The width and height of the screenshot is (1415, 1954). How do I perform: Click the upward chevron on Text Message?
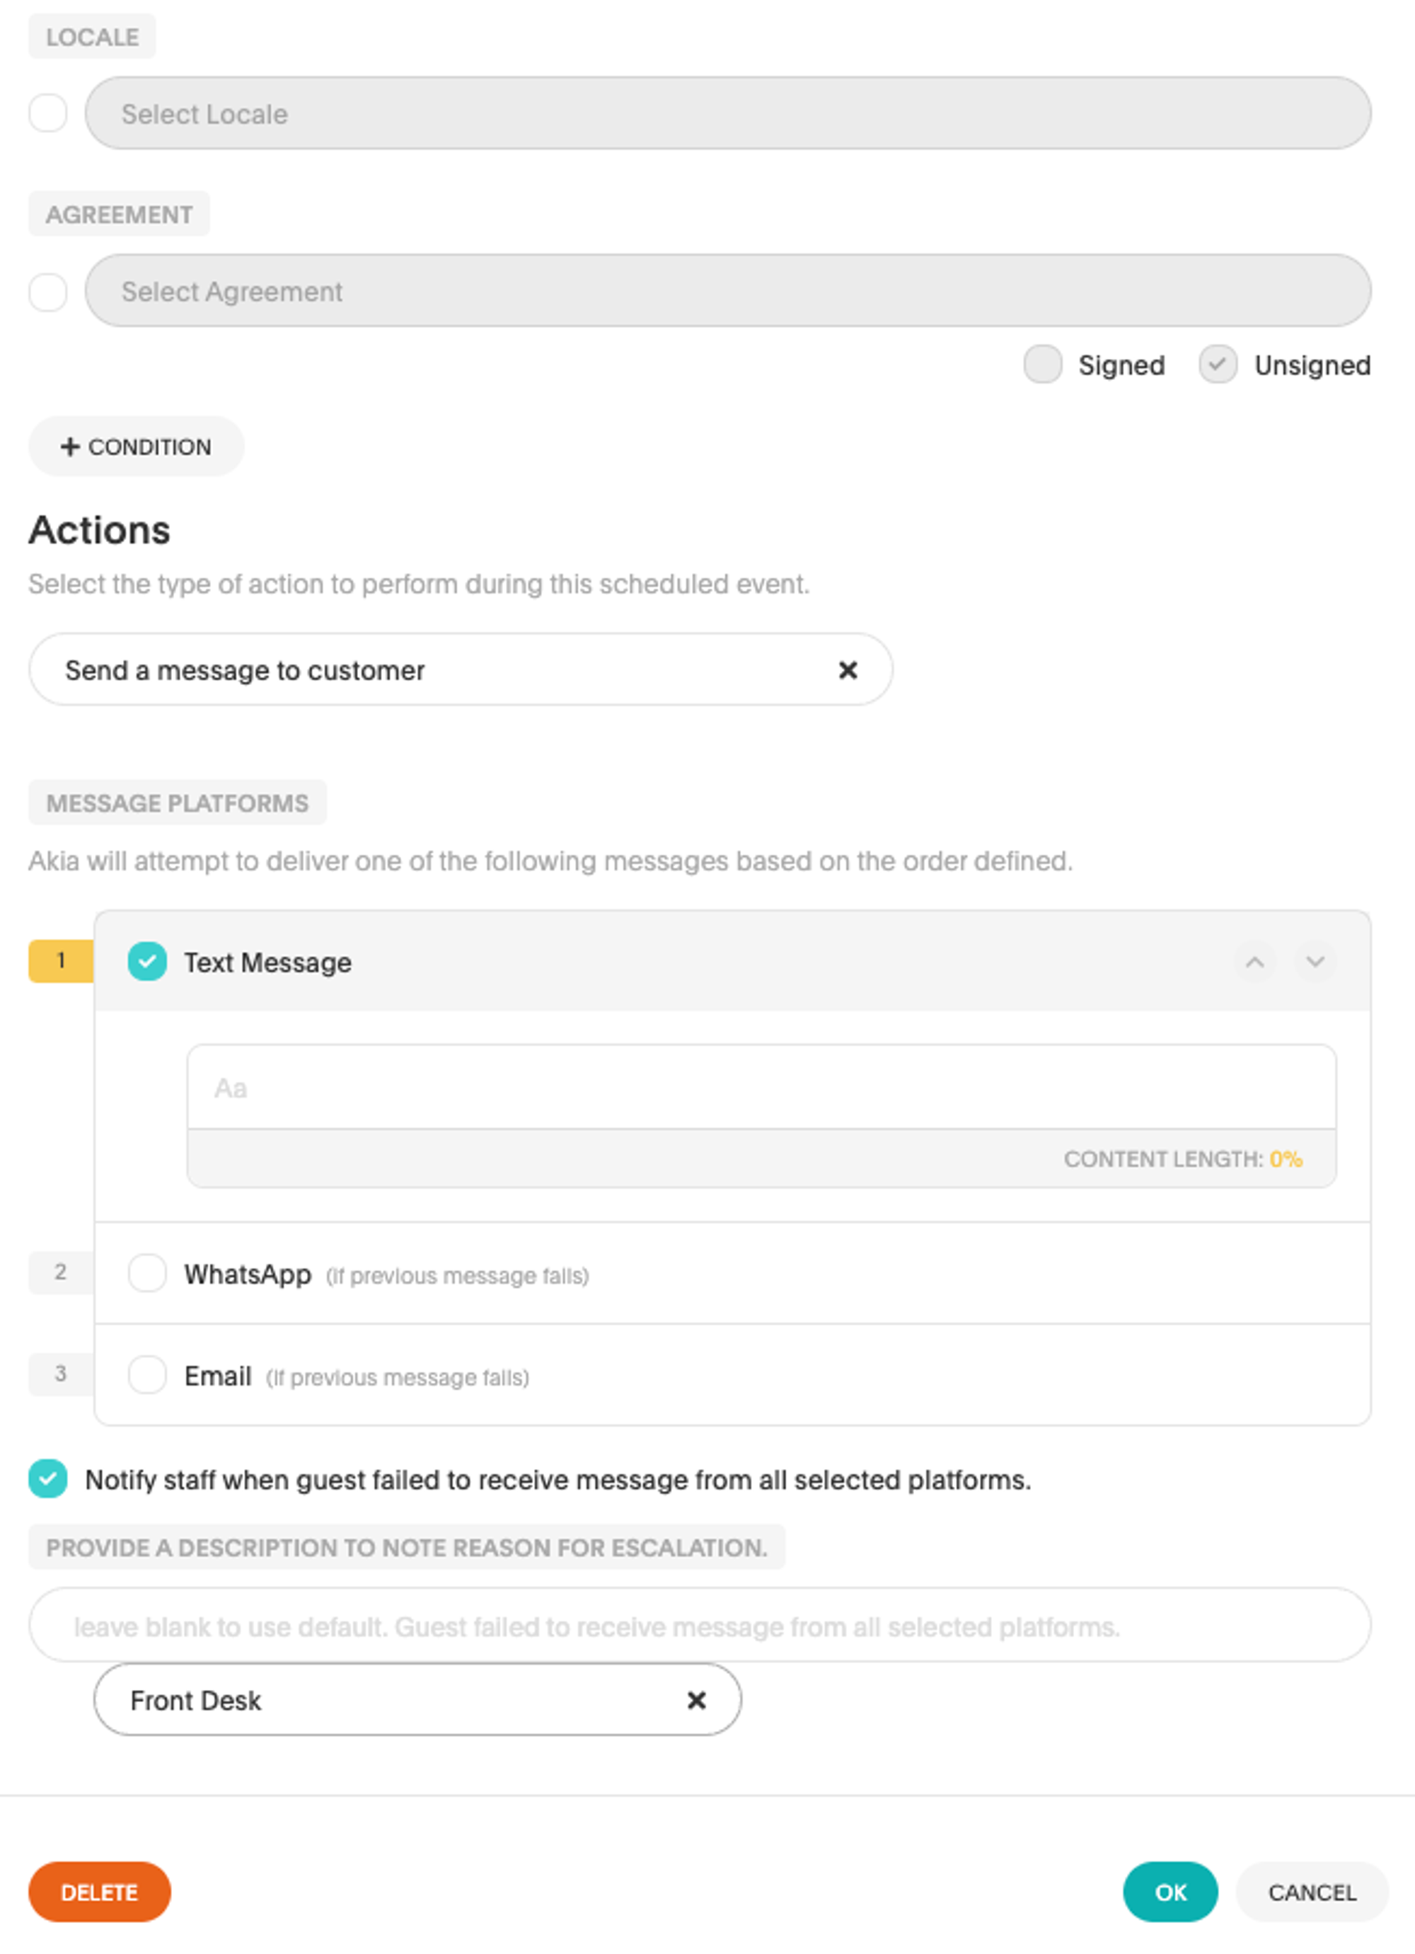coord(1256,962)
